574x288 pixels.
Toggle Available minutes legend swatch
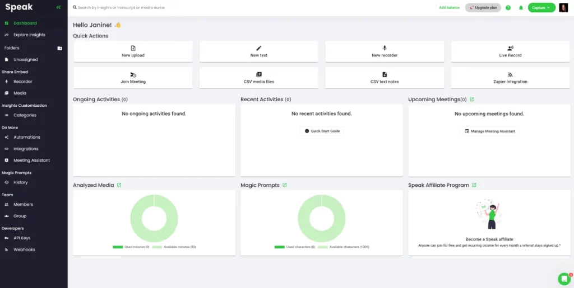[157, 247]
